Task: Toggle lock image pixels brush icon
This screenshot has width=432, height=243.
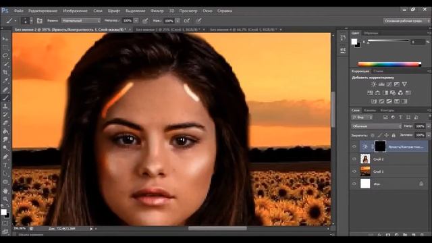Action: 379,135
